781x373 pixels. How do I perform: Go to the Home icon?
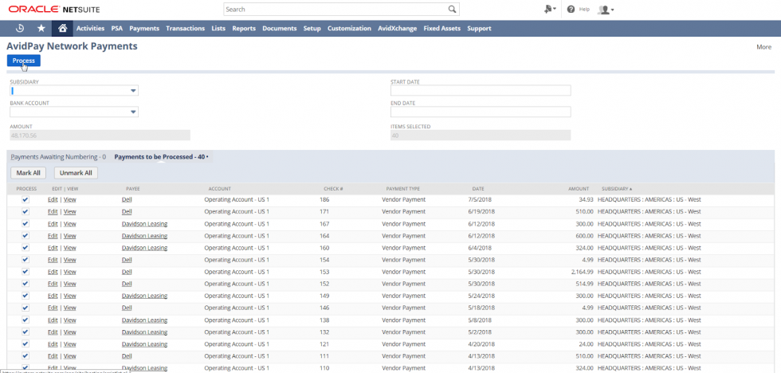[62, 29]
